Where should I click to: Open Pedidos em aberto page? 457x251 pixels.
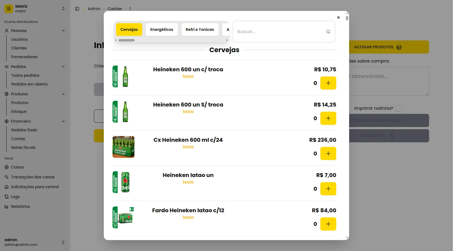[x=29, y=84]
